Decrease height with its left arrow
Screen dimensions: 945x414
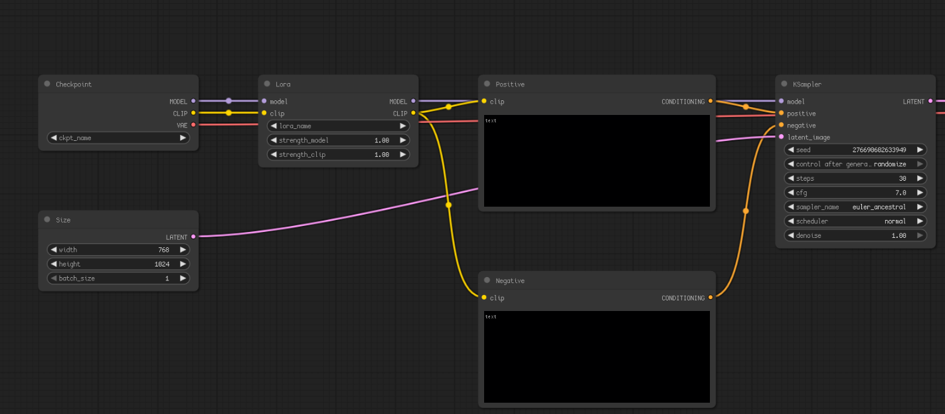(x=54, y=264)
